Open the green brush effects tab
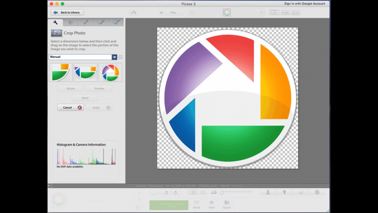Screen dimensions: 378x213 click(x=101, y=23)
